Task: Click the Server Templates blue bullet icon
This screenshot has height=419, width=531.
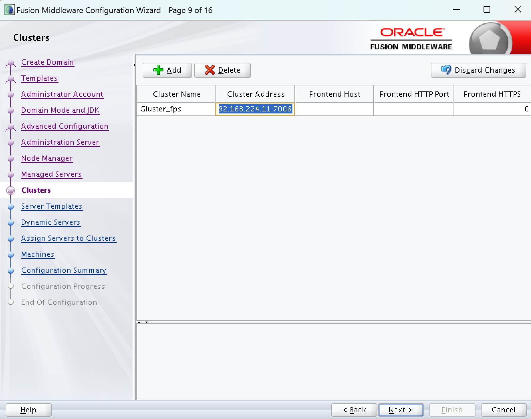Action: [x=11, y=206]
